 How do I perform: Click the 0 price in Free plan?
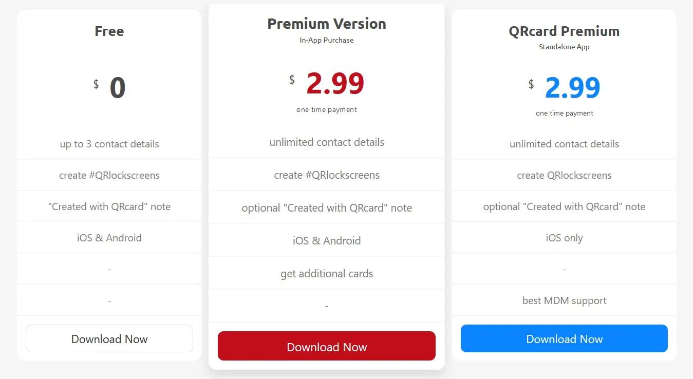pyautogui.click(x=118, y=88)
